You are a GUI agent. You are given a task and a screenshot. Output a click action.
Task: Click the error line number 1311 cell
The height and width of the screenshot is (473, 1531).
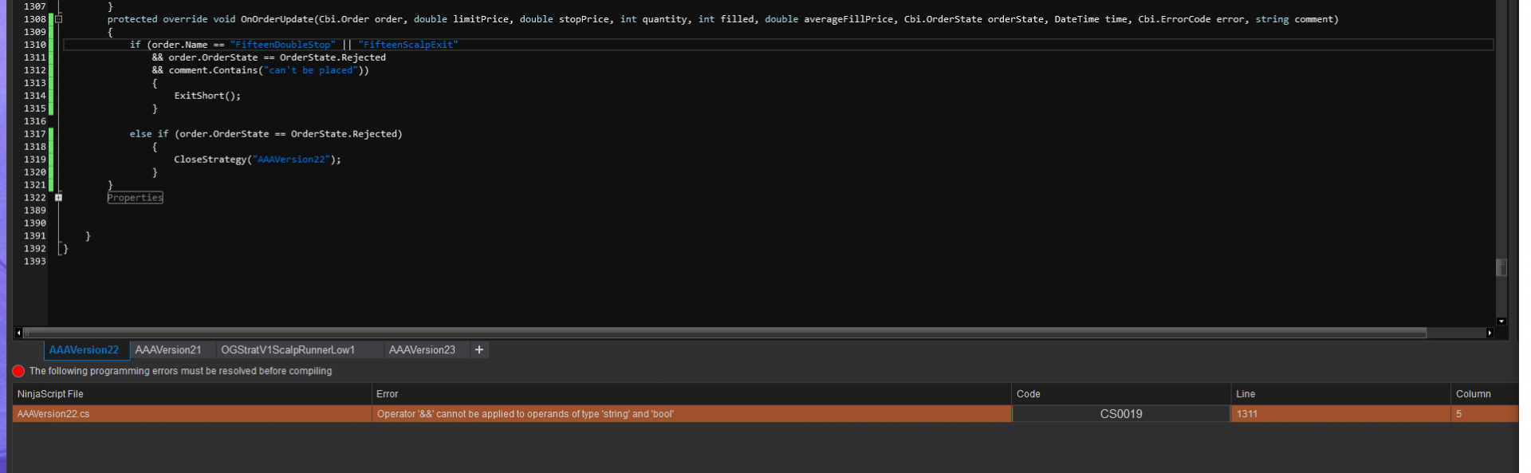[1340, 414]
